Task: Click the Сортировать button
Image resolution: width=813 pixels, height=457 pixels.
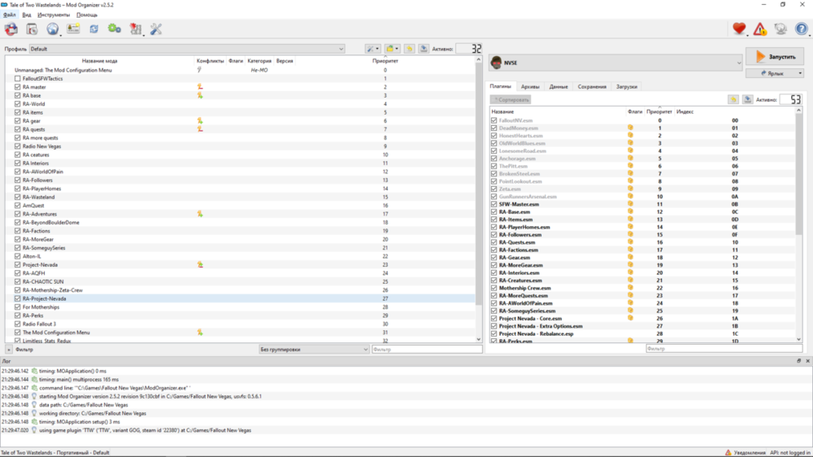Action: point(511,99)
